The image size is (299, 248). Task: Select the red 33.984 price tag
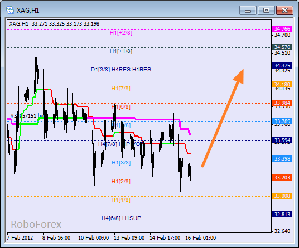(282, 103)
